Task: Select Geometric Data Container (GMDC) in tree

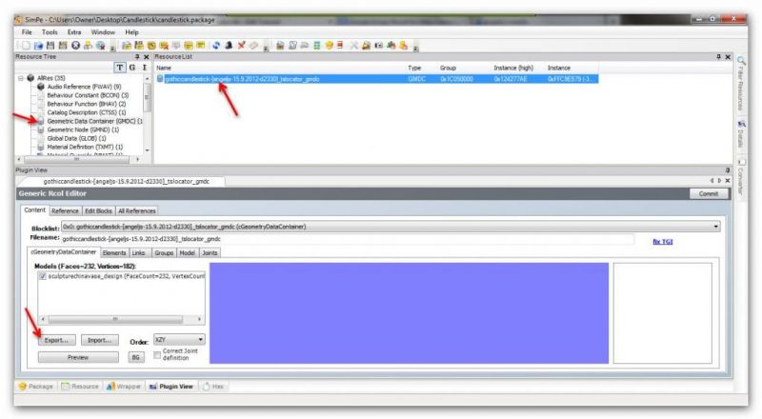Action: point(93,121)
